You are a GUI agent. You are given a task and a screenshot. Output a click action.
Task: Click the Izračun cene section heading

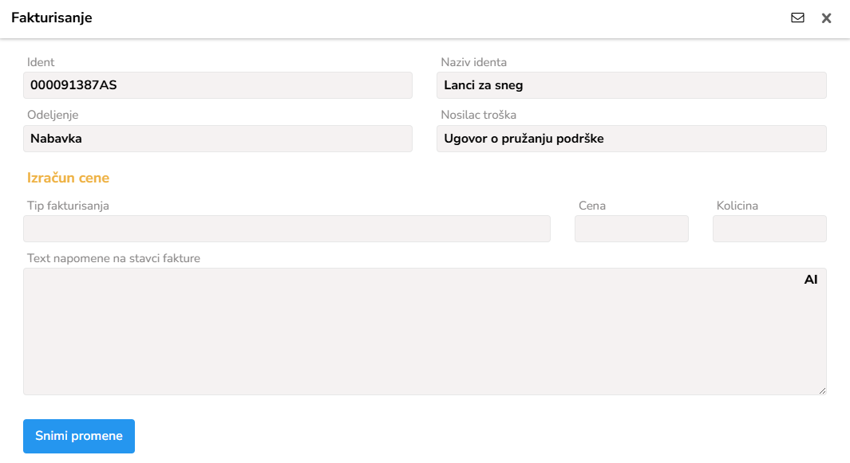[x=68, y=178]
